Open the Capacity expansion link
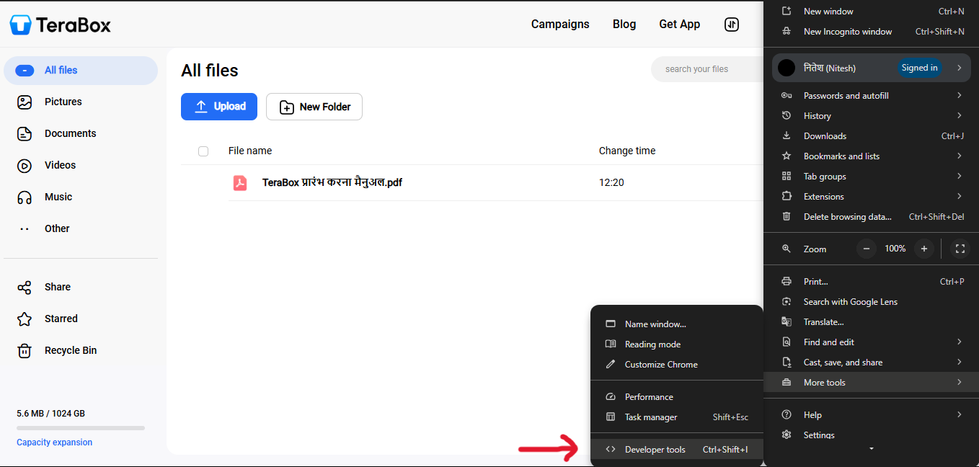 (54, 442)
